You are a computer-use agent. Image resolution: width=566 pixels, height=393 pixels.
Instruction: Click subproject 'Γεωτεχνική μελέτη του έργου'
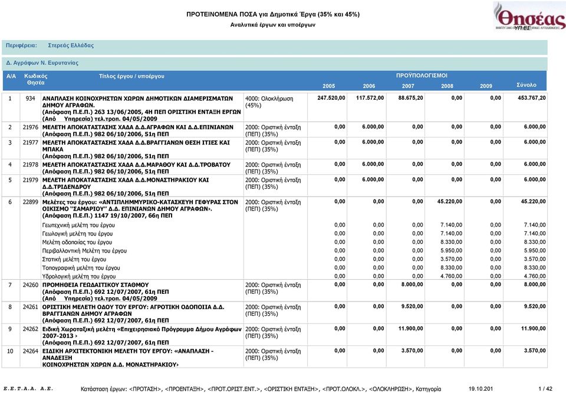(78, 225)
